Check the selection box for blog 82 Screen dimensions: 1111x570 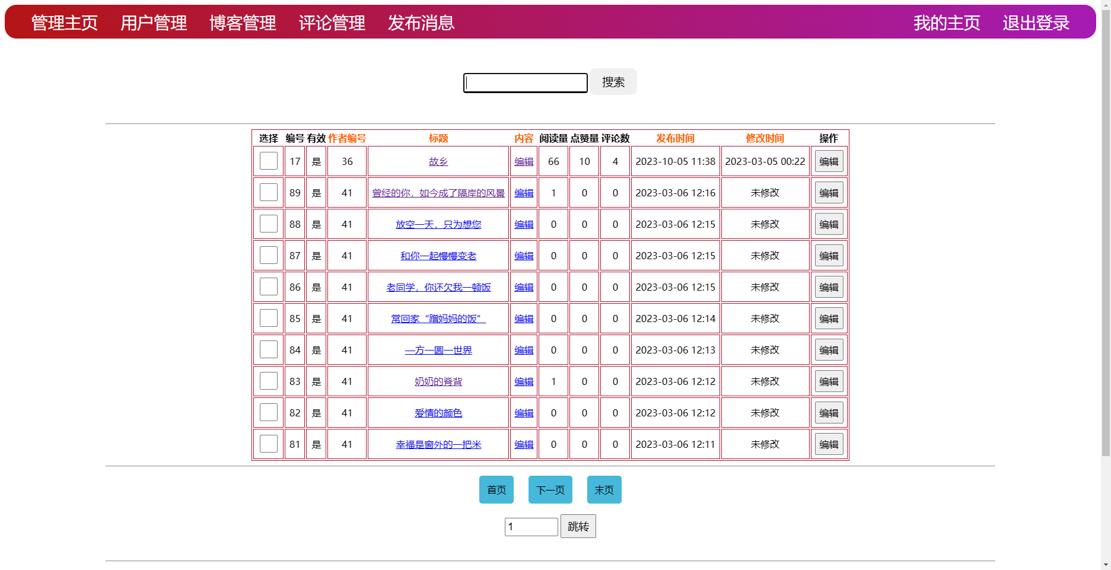click(x=269, y=412)
